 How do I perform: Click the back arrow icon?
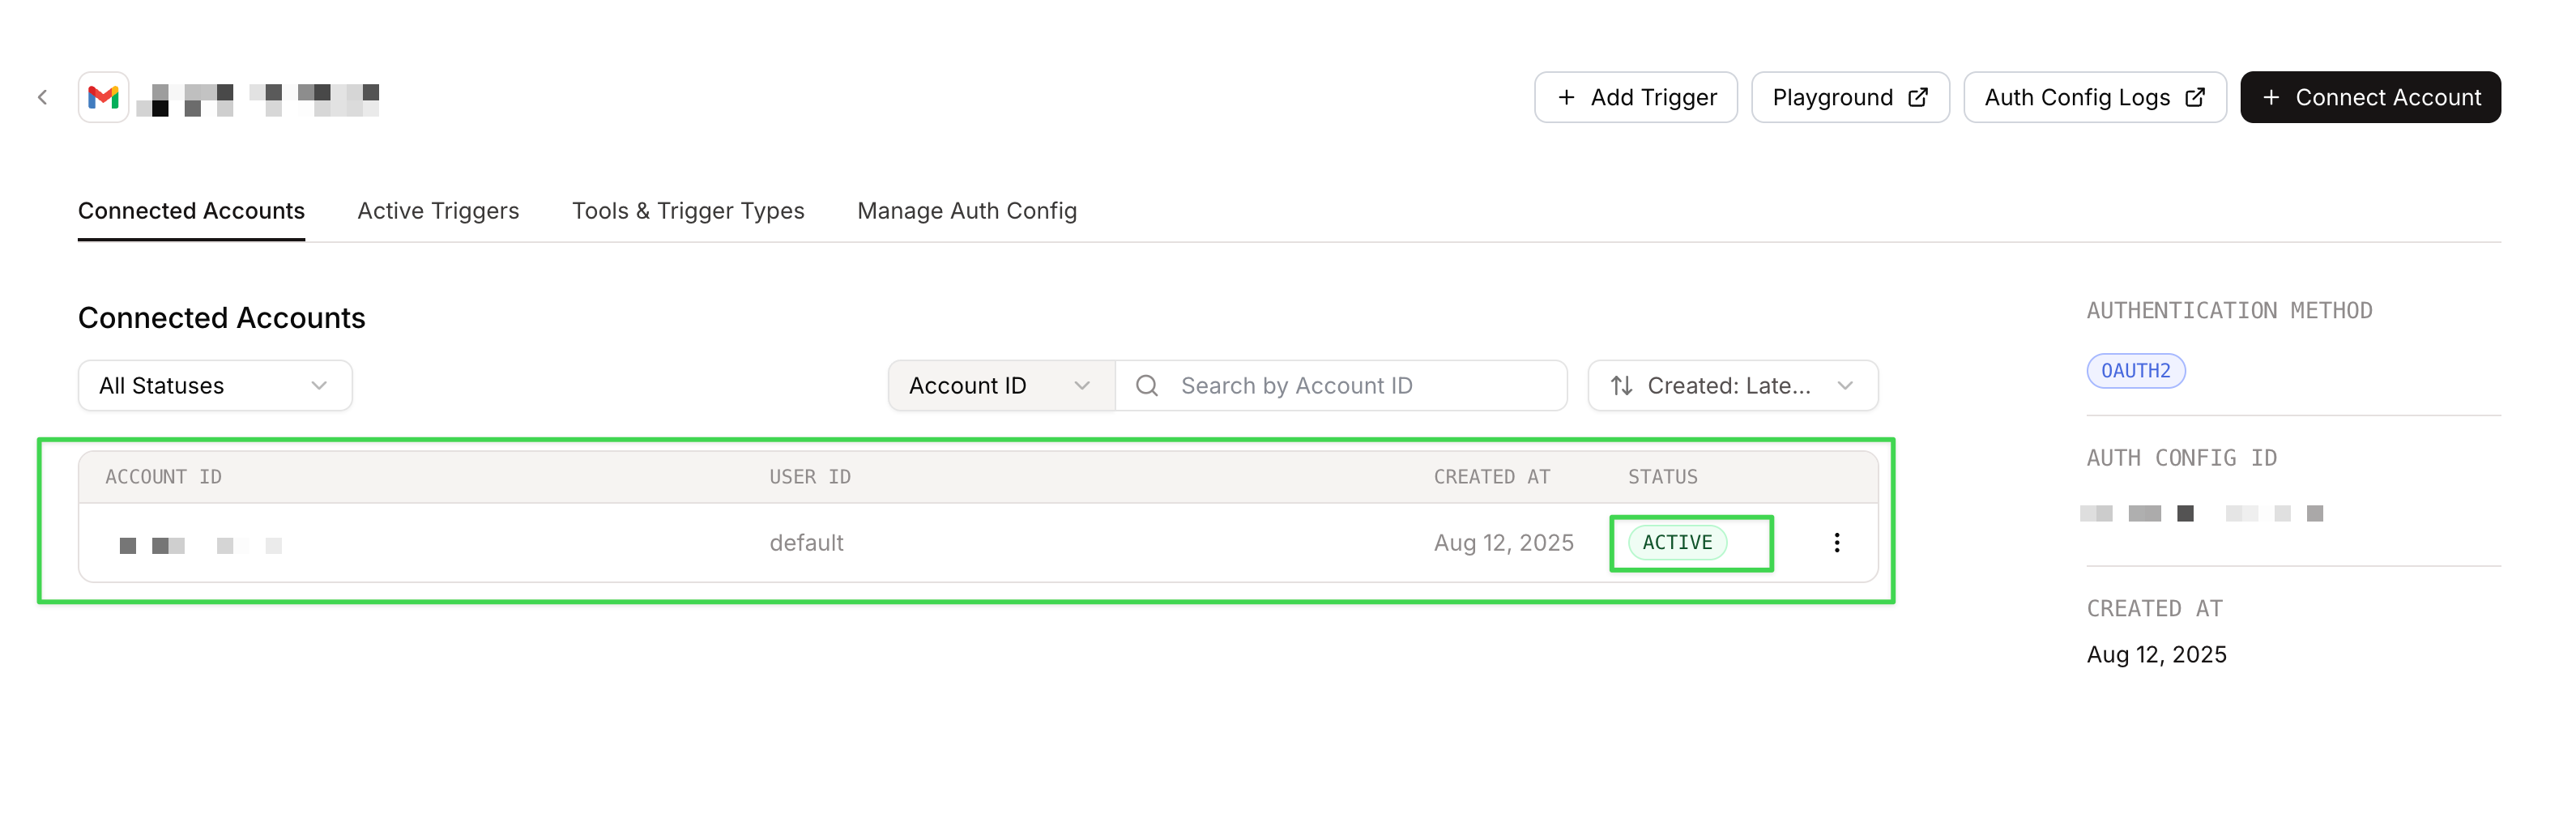42,97
